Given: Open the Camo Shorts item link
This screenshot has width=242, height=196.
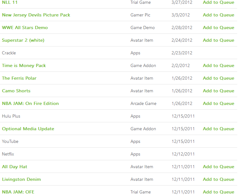Looking at the screenshot, I should pyautogui.click(x=16, y=91).
